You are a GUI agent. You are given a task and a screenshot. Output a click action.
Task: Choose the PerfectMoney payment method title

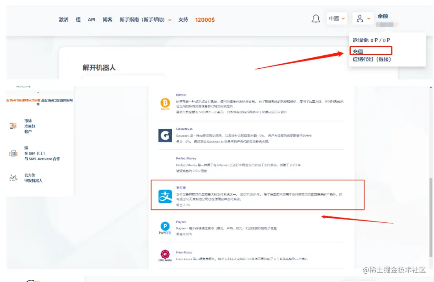click(186, 158)
